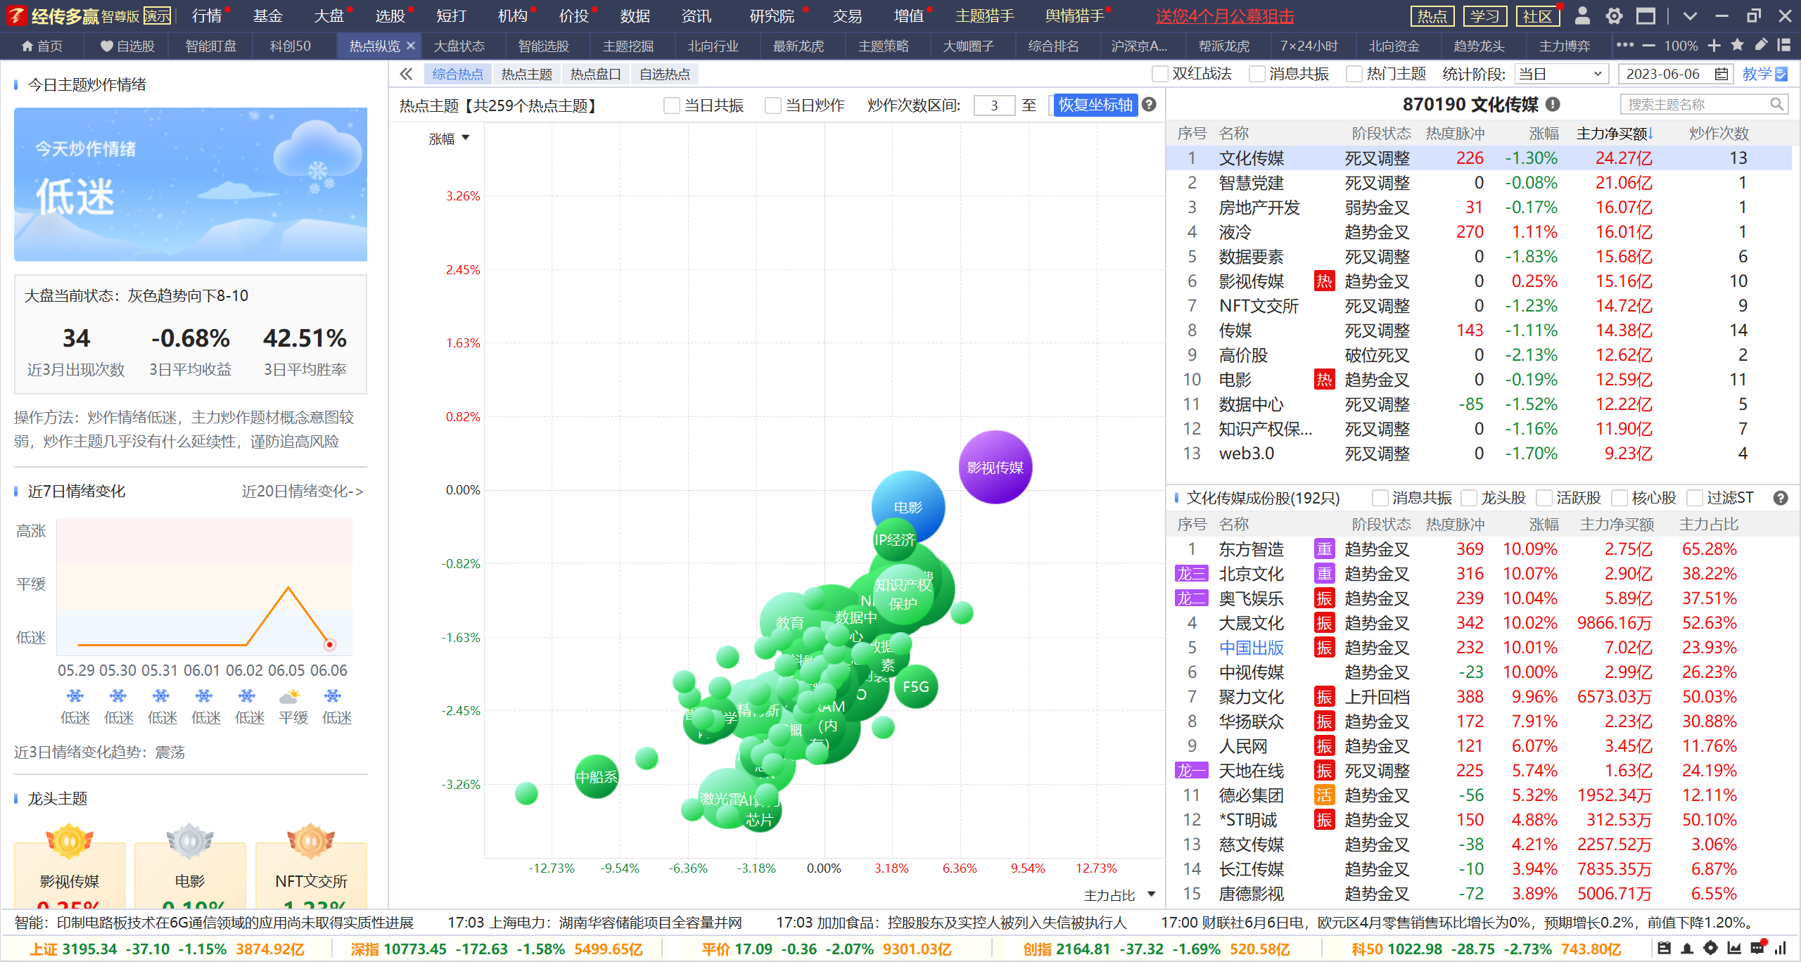
Task: Sort by 主力净买额 column header
Action: point(1615,133)
